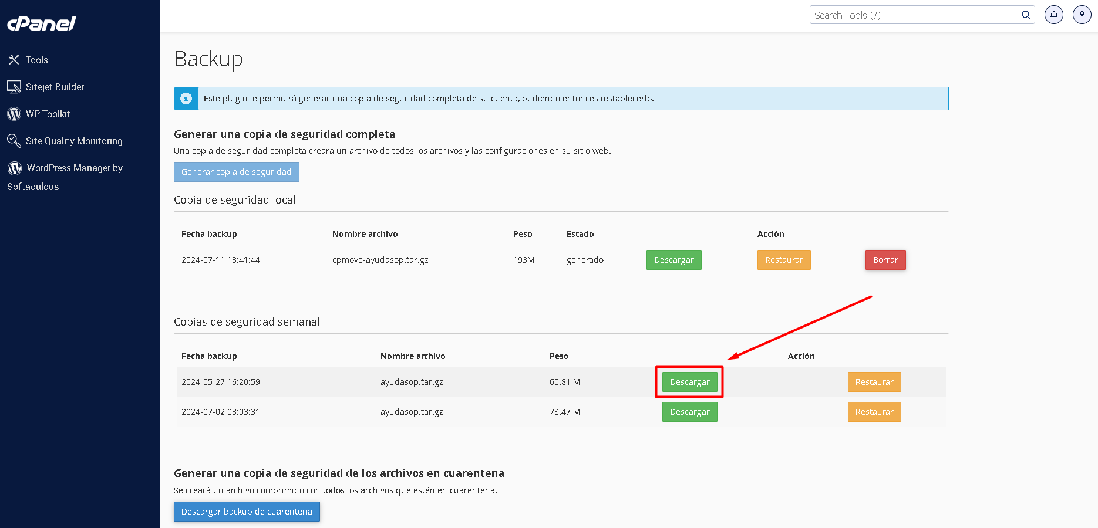This screenshot has height=528, width=1098.
Task: Click the Copia de seguridad local heading
Action: (x=235, y=200)
